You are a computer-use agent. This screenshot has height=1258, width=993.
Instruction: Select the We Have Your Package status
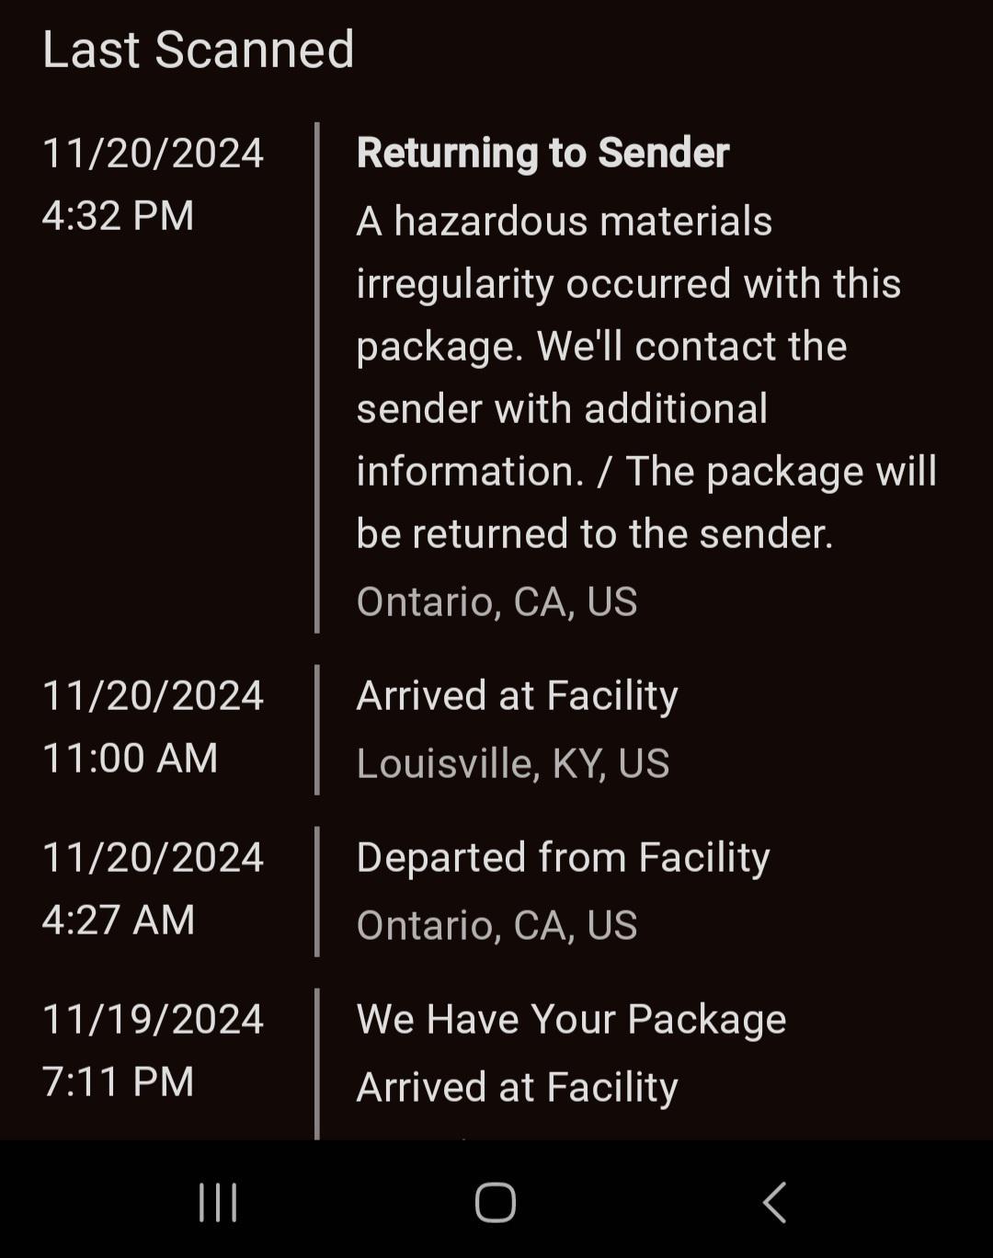coord(571,1019)
